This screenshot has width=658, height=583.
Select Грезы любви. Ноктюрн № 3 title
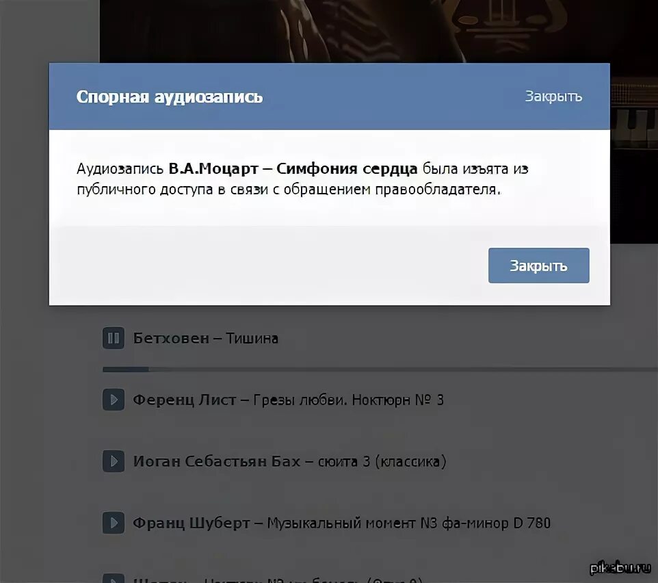[348, 400]
